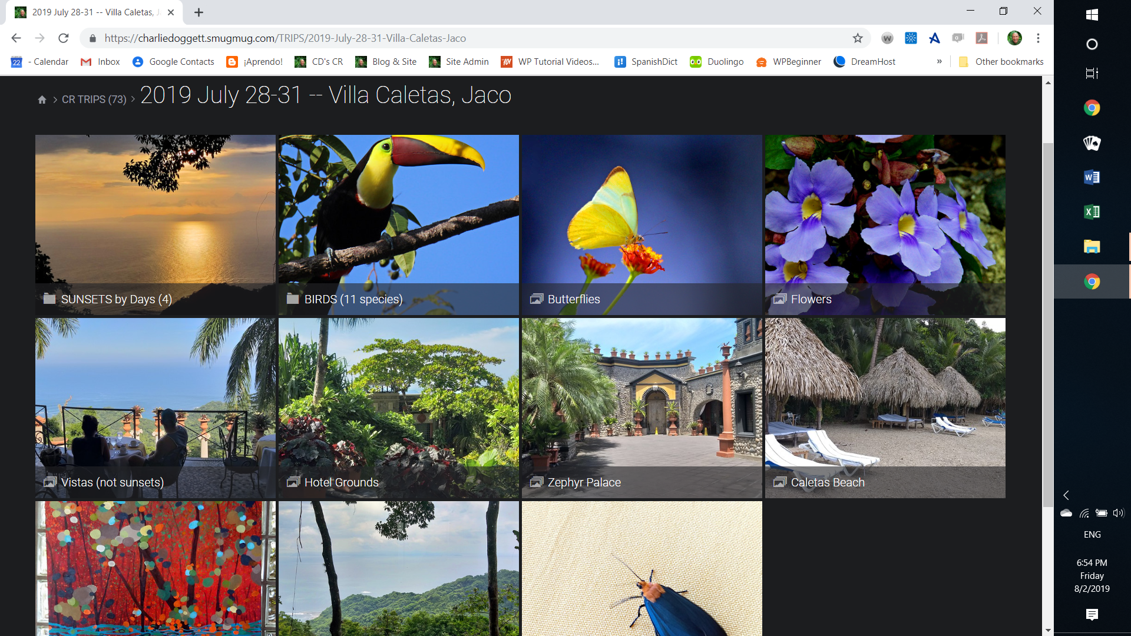This screenshot has height=636, width=1131.
Task: Go to SmugMug home via house icon
Action: click(x=42, y=100)
